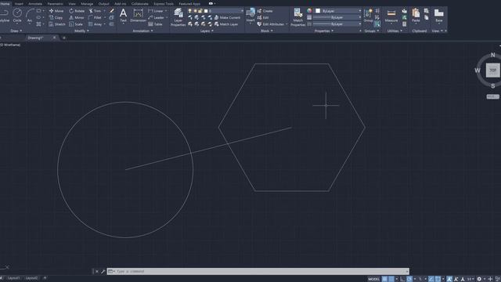Open the color wheel in Properties panel

click(x=309, y=10)
